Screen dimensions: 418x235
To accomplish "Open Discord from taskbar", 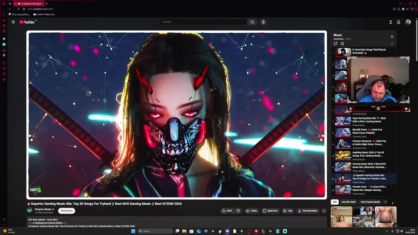I will (227, 231).
